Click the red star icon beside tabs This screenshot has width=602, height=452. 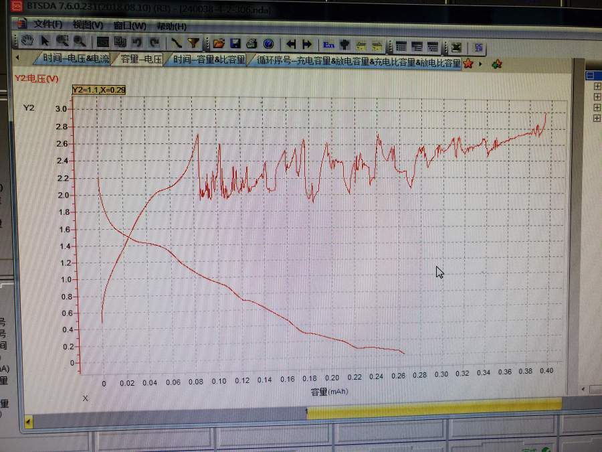coord(468,64)
